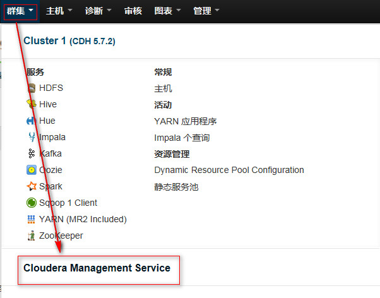Open the HDFS service link
380x298 pixels.
pos(51,88)
